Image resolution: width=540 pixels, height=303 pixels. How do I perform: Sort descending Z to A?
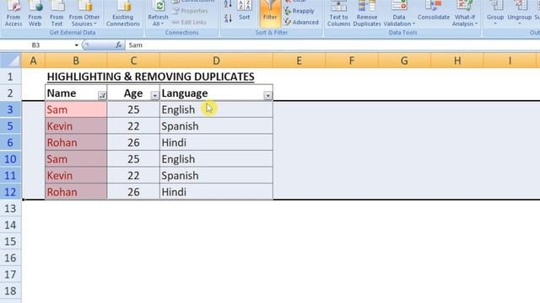pyautogui.click(x=228, y=18)
